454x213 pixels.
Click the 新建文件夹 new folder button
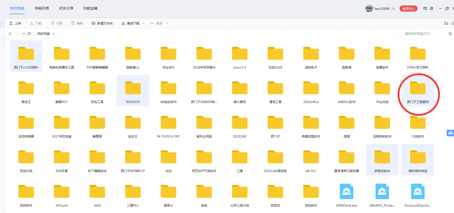102,23
